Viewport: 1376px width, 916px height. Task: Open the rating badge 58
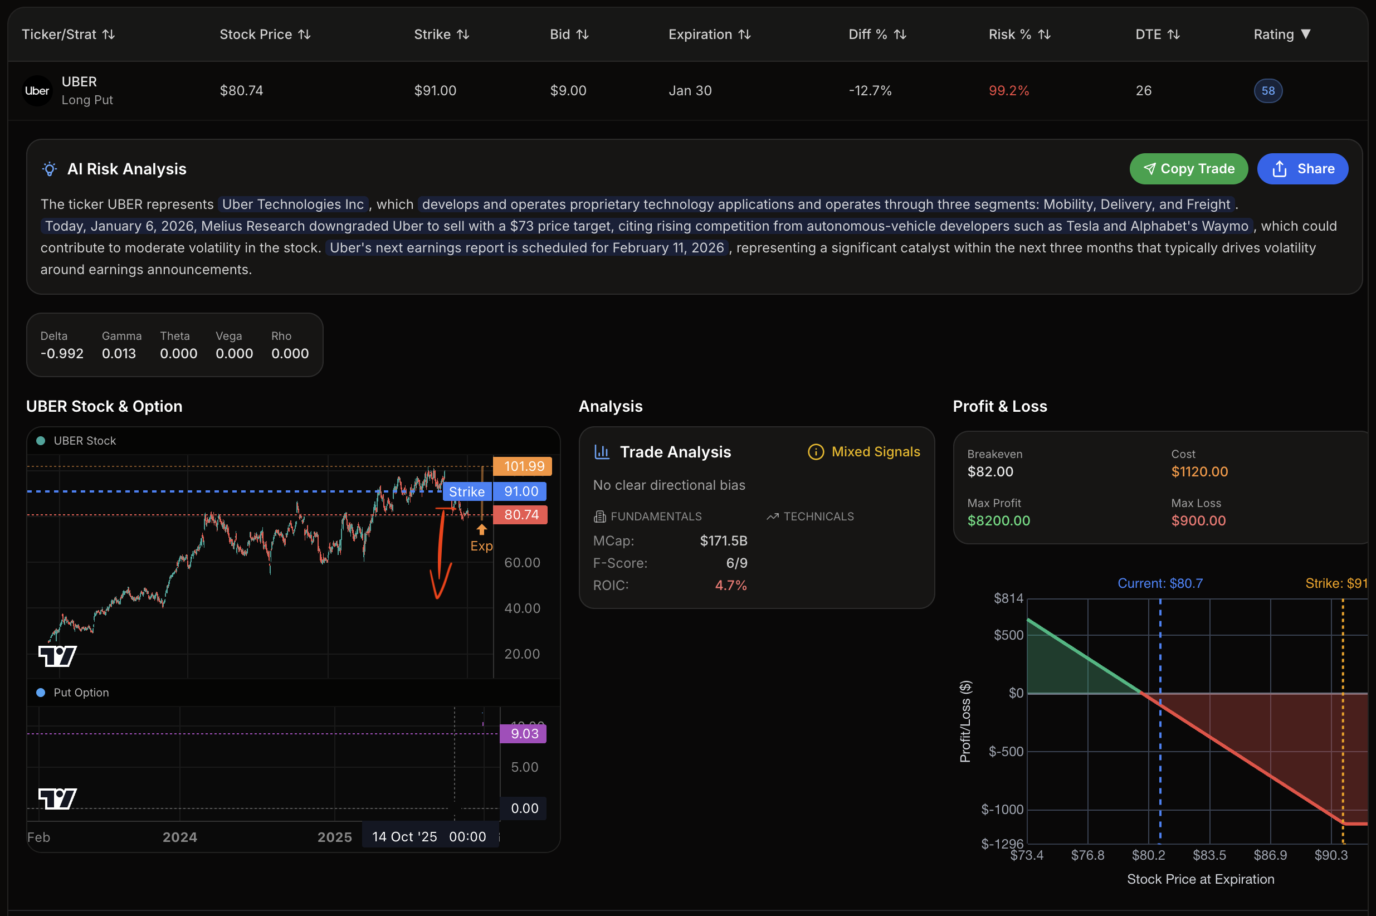tap(1268, 91)
